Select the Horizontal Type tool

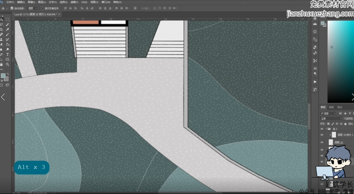click(8, 54)
